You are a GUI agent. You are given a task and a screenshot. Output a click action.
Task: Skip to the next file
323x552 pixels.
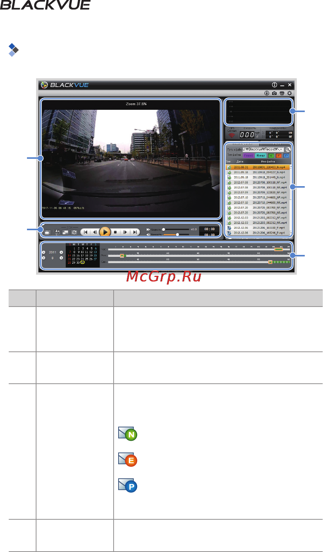[x=135, y=232]
